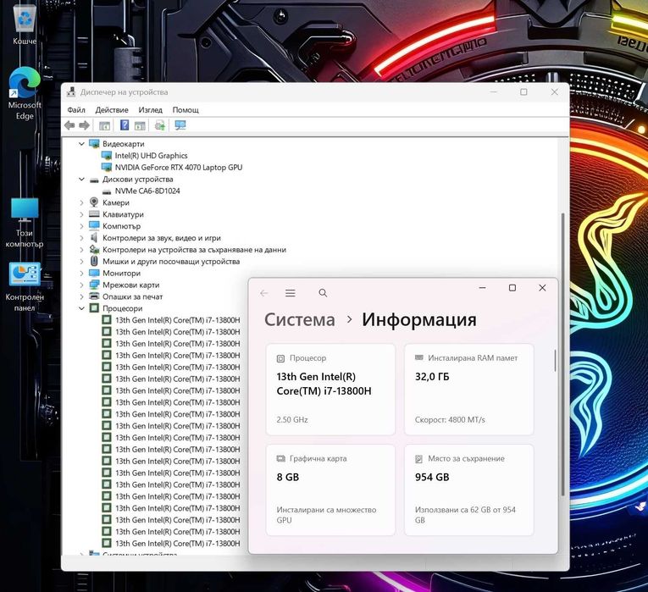Click 'Скорост: 4800 MT/s' text
The width and height of the screenshot is (648, 592).
click(x=450, y=420)
